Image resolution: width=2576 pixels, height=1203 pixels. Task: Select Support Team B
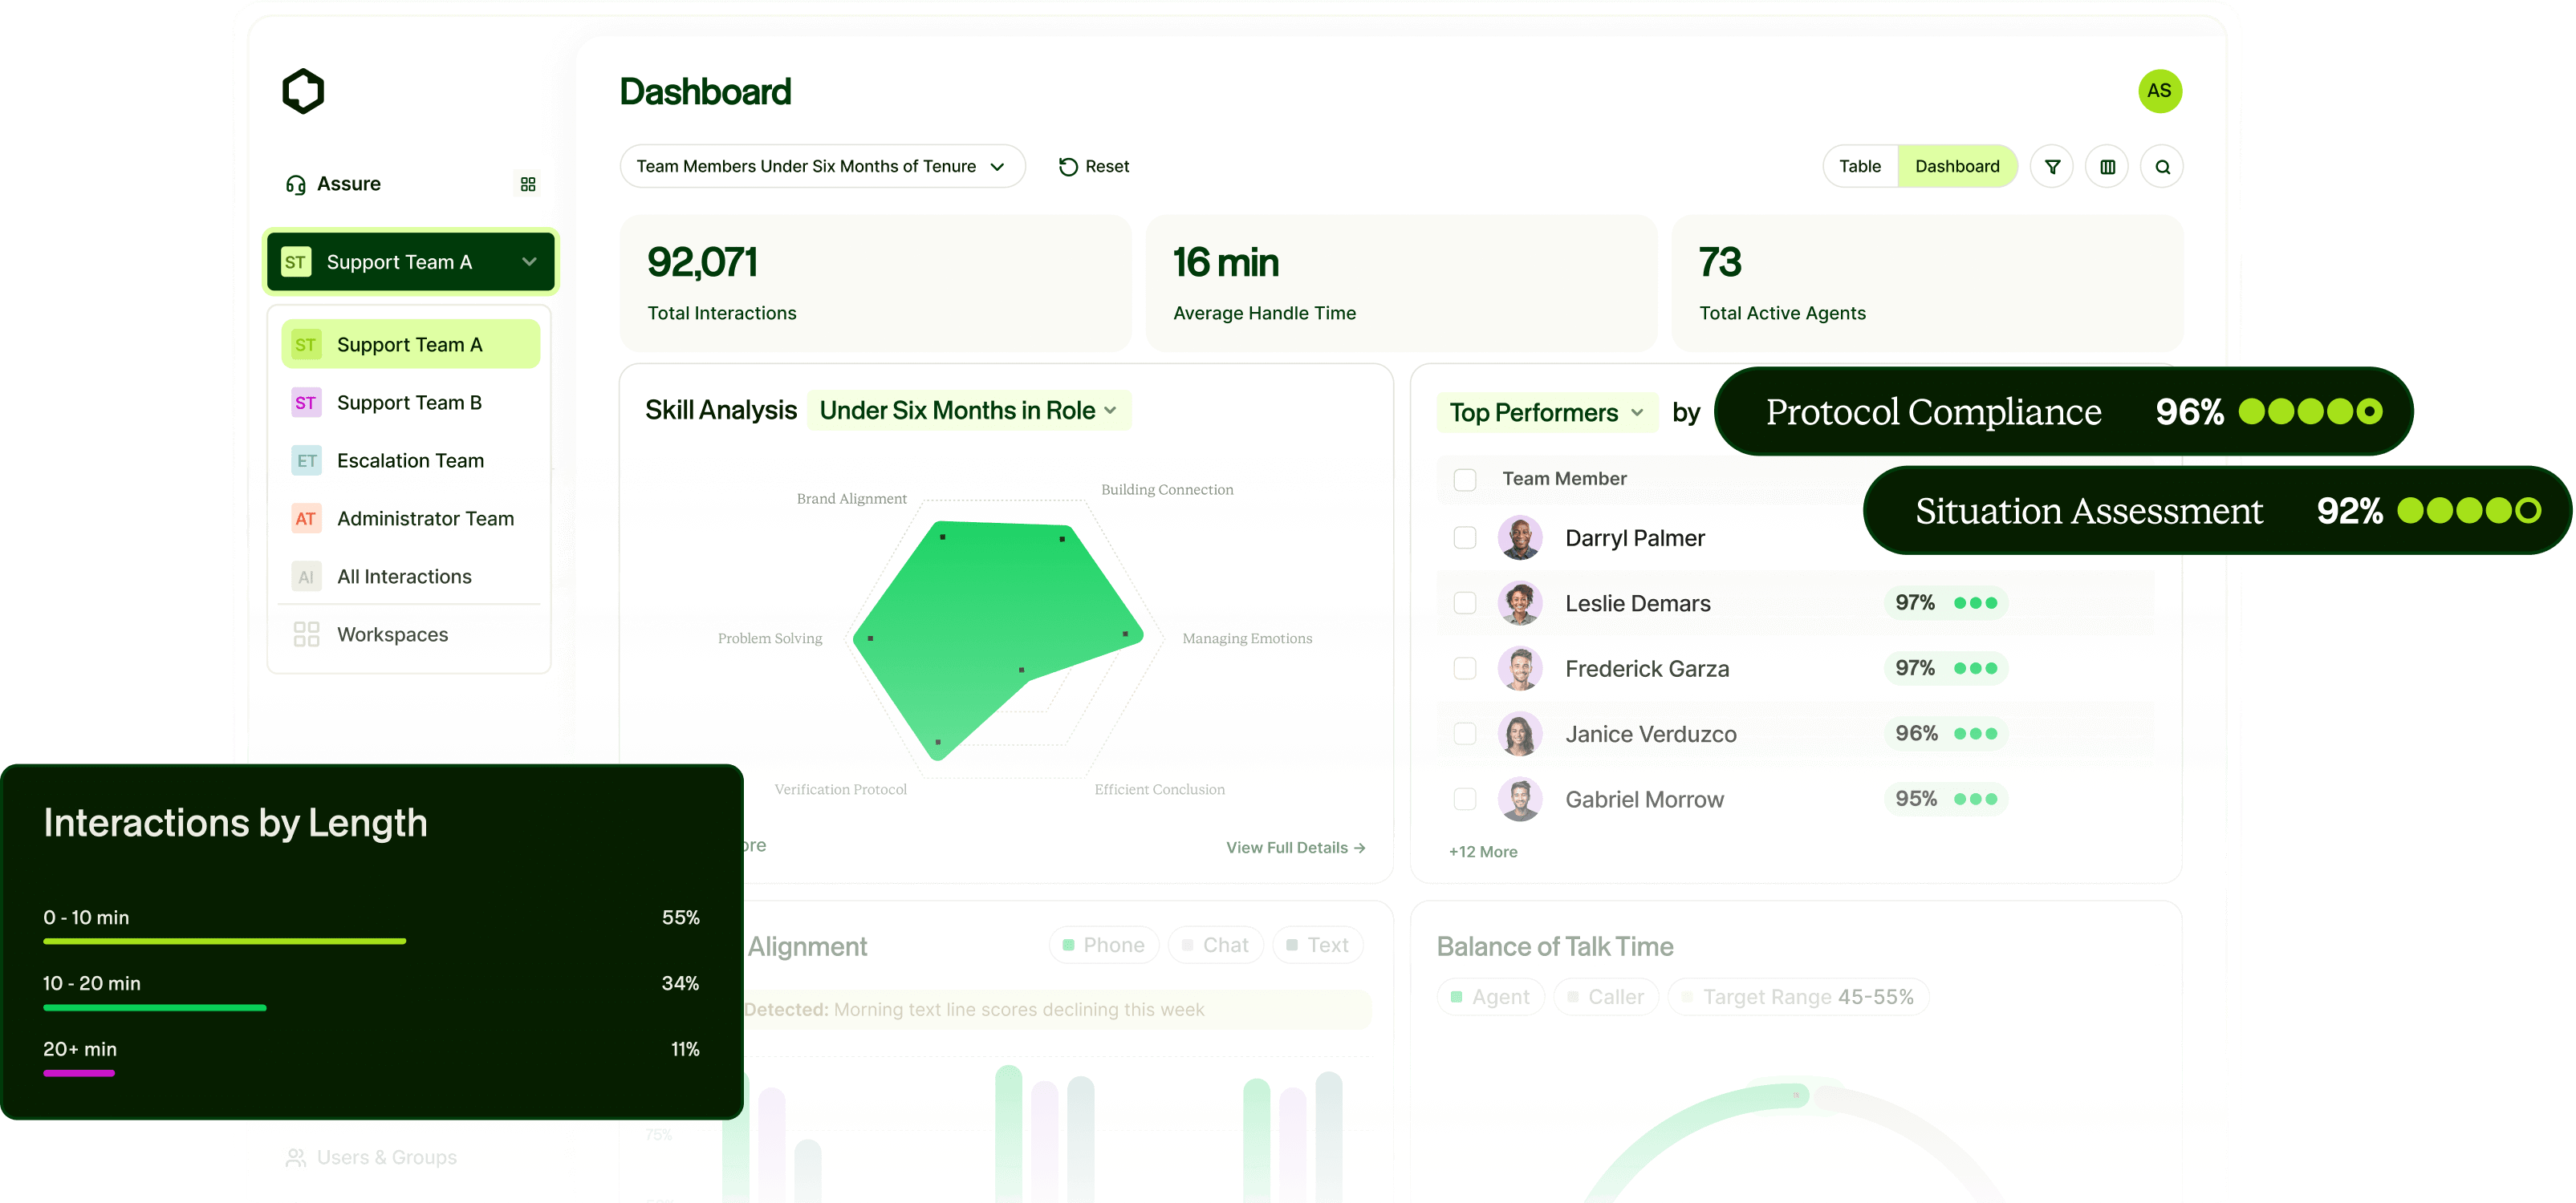click(410, 403)
